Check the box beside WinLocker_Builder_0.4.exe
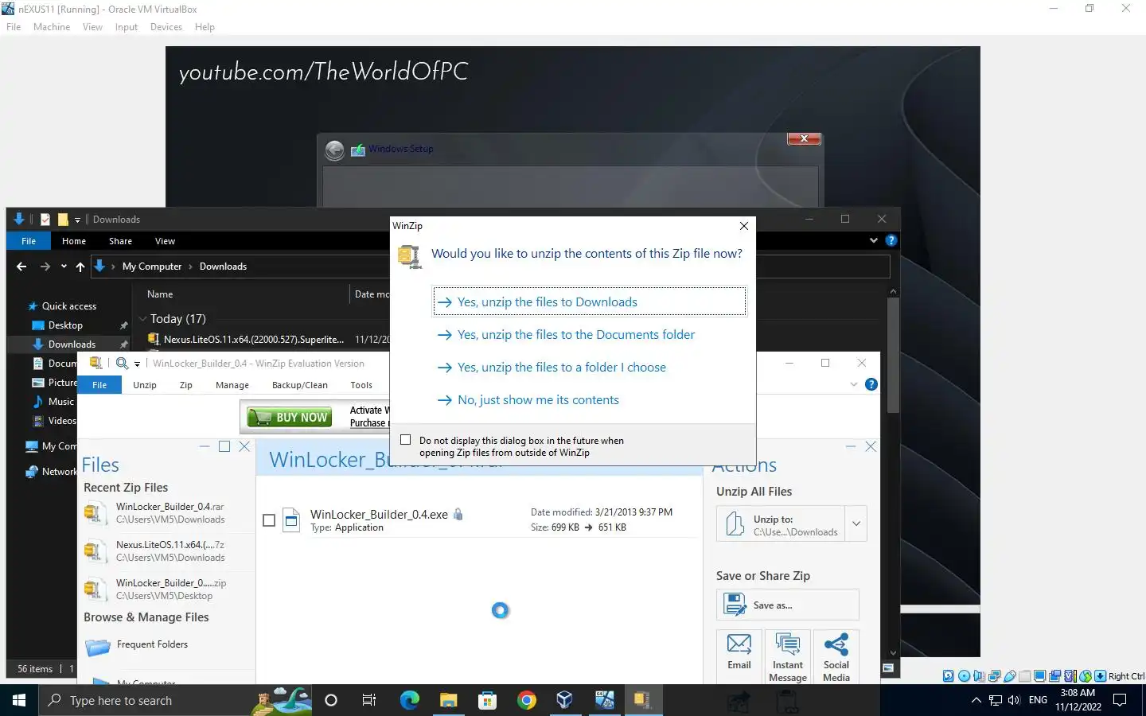Viewport: 1146px width, 716px height. (269, 520)
